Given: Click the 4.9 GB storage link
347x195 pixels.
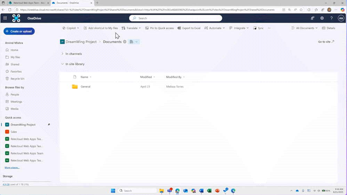Looking at the screenshot, I should click(6, 184).
